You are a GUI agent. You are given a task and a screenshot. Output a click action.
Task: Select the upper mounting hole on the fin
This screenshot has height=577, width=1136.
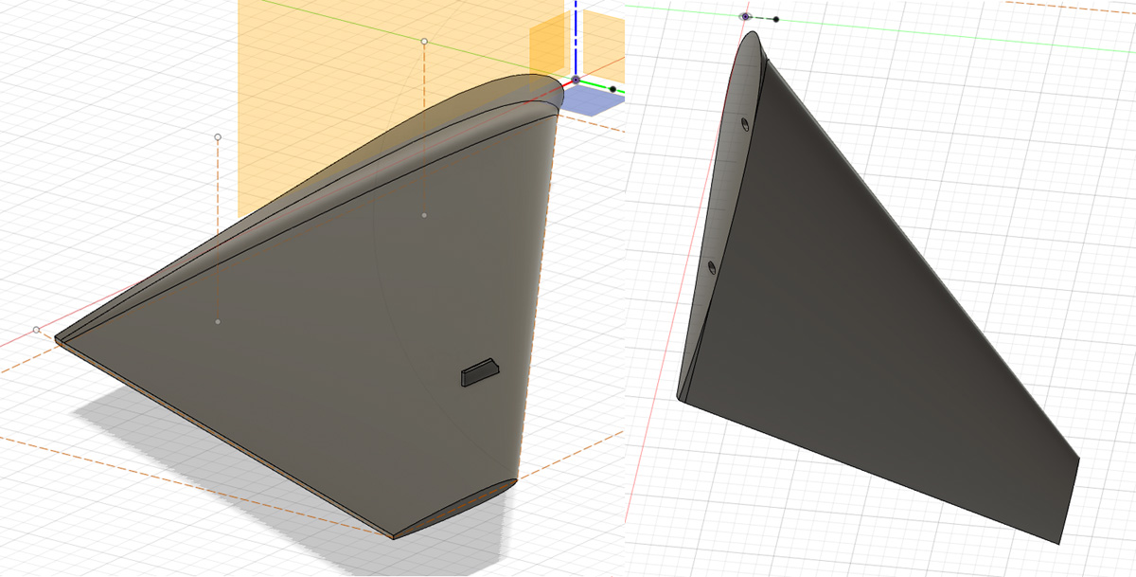pos(744,124)
